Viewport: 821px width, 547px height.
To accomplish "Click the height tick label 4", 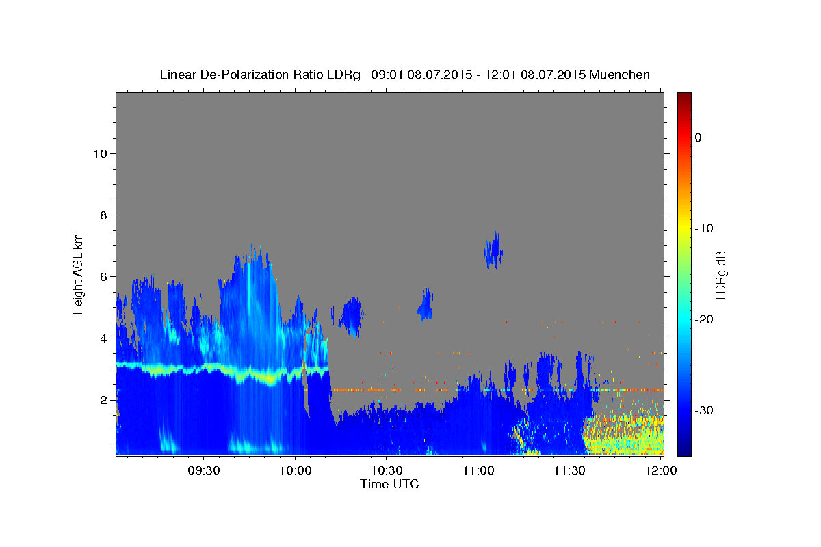I will pyautogui.click(x=104, y=338).
